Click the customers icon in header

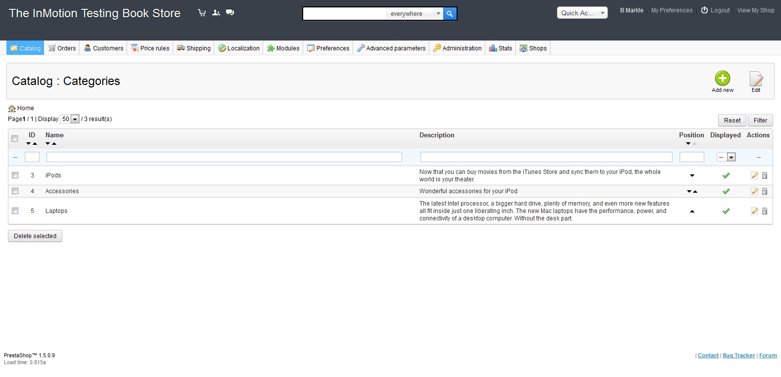216,13
